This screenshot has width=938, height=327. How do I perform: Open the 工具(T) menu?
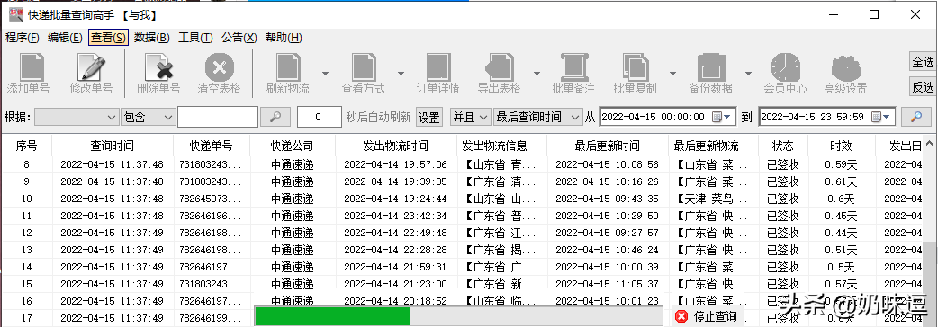195,38
